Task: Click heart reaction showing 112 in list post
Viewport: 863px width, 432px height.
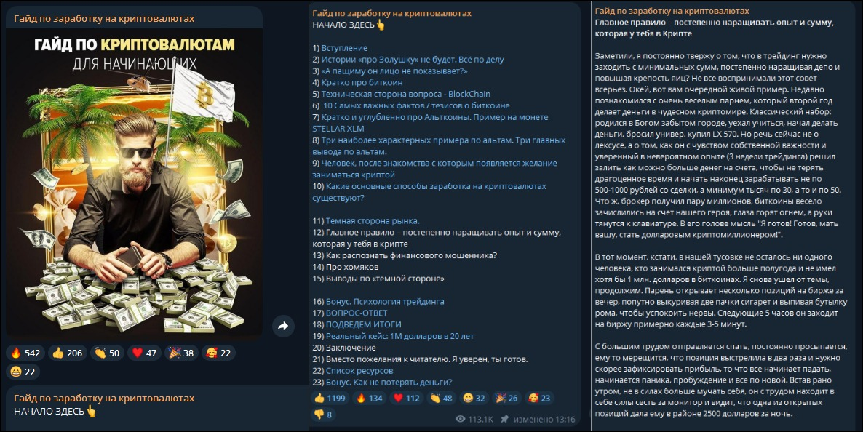Action: 405,398
